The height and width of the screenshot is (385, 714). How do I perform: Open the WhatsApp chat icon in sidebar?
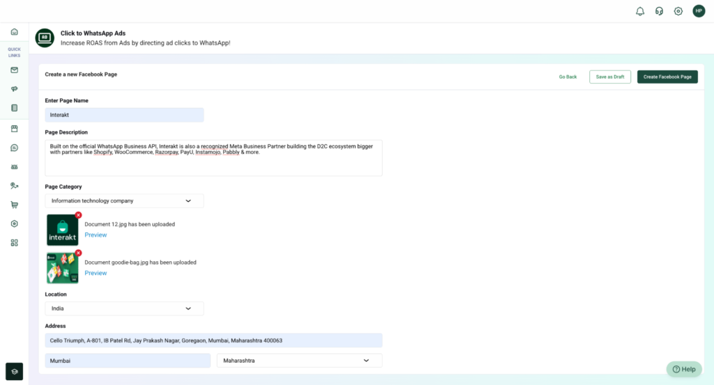pos(14,148)
